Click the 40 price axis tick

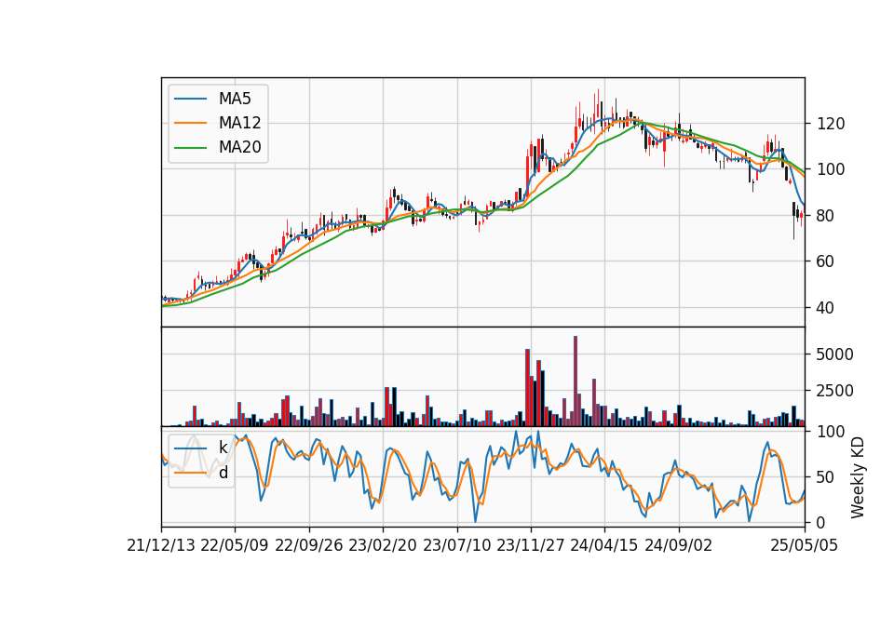tap(826, 308)
